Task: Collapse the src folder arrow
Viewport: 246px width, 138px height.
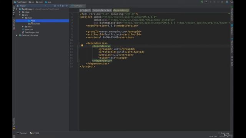Action: click(x=20, y=15)
